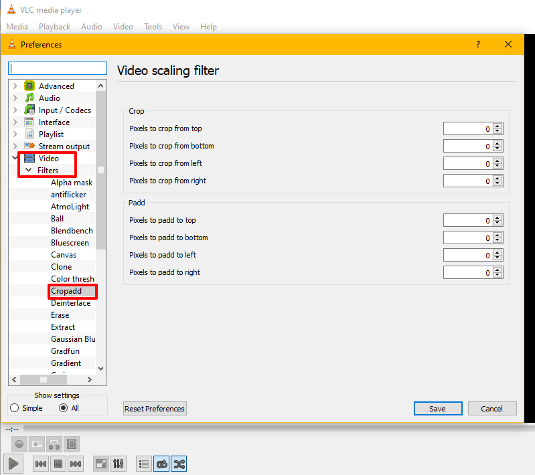The image size is (535, 475).
Task: Open the View menu
Action: (x=181, y=27)
